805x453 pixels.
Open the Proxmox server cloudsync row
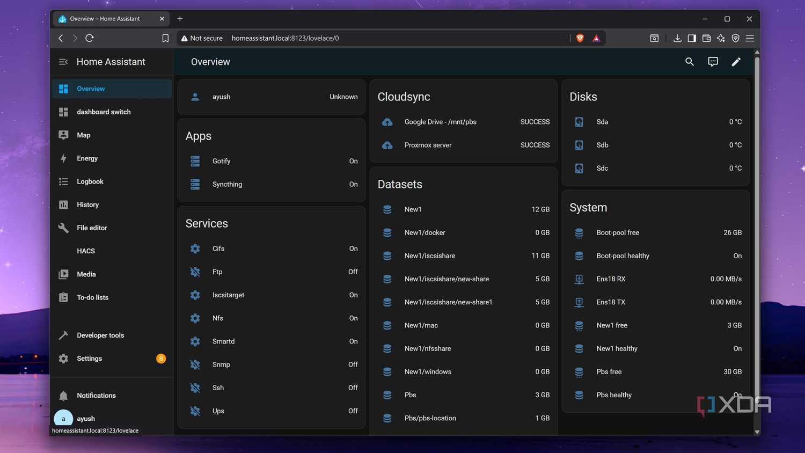[x=464, y=145]
